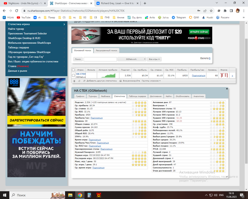Open the Chrome tab search chevron
This screenshot has width=248, height=199.
pos(217,3)
